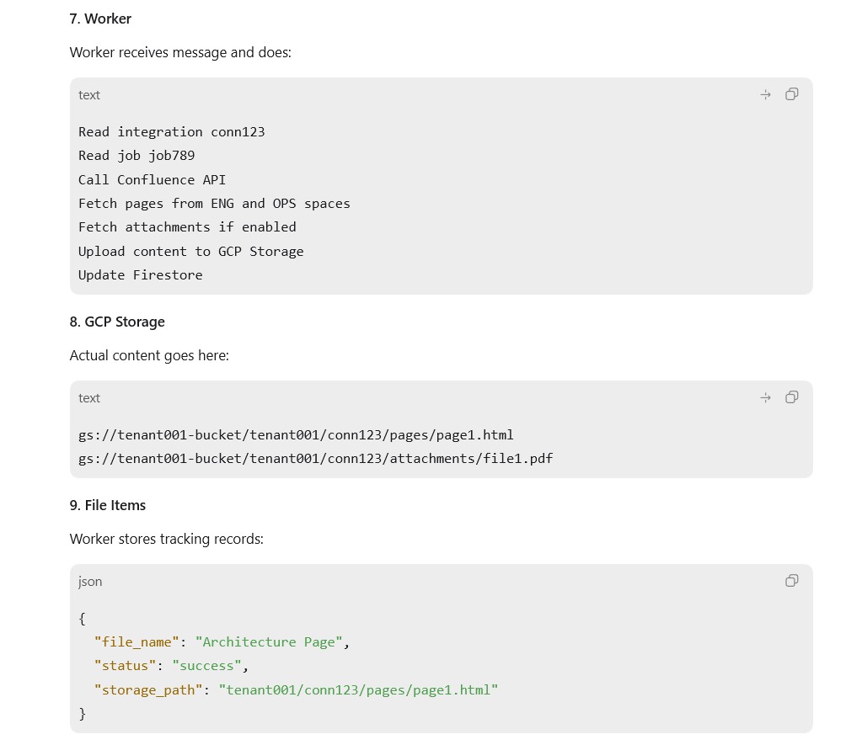The image size is (846, 745).
Task: Click the "success" status value
Action: 206,666
